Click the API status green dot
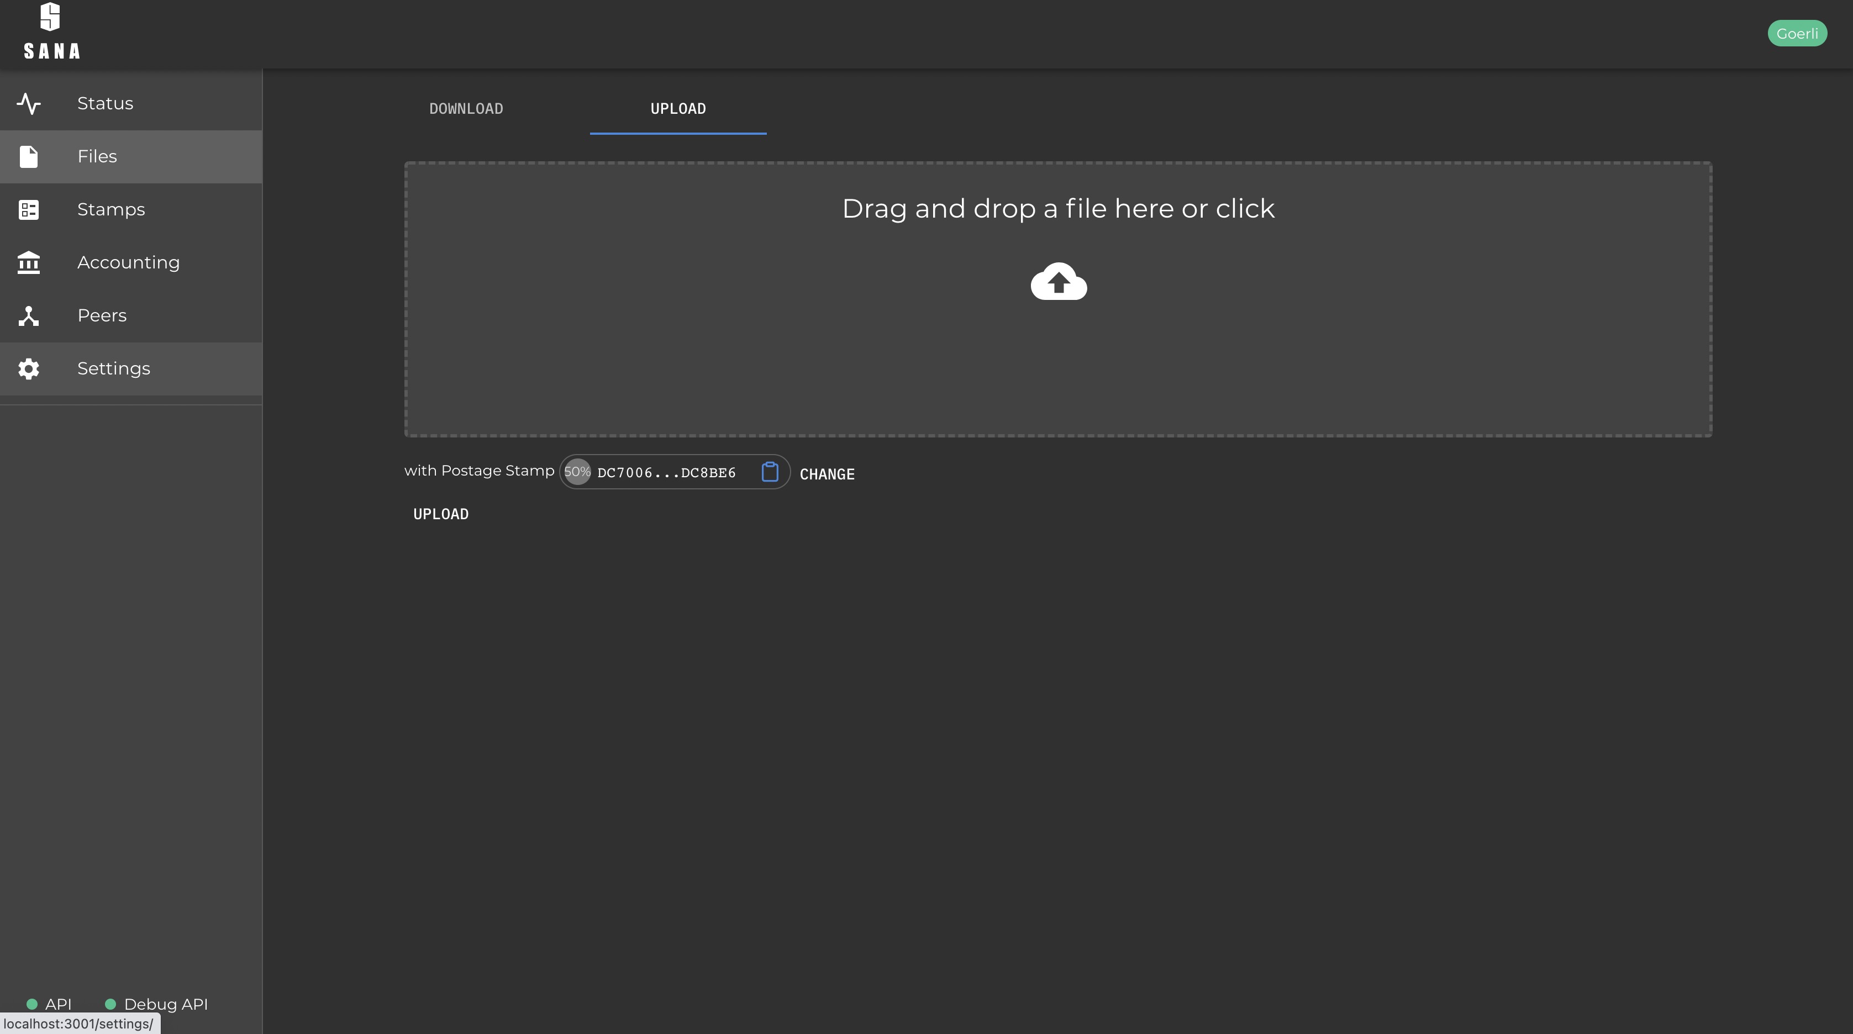1853x1034 pixels. [31, 1005]
